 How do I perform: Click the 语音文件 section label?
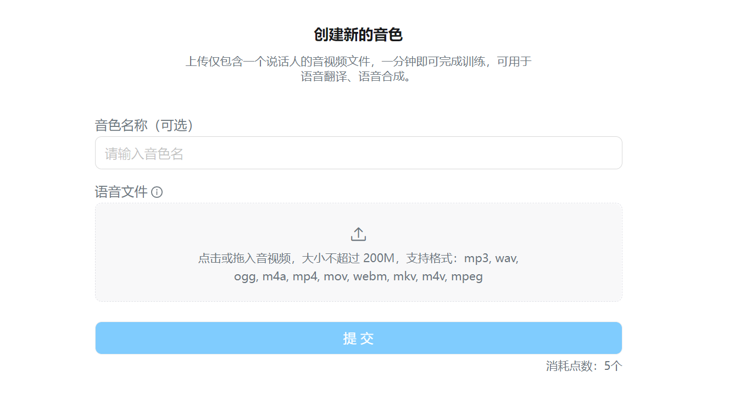(x=121, y=192)
